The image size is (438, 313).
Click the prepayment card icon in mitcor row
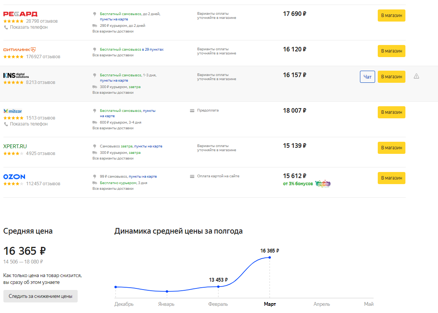192,111
